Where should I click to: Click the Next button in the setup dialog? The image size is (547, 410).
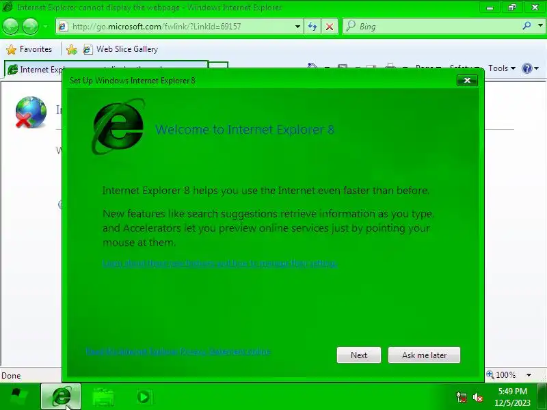coord(359,355)
